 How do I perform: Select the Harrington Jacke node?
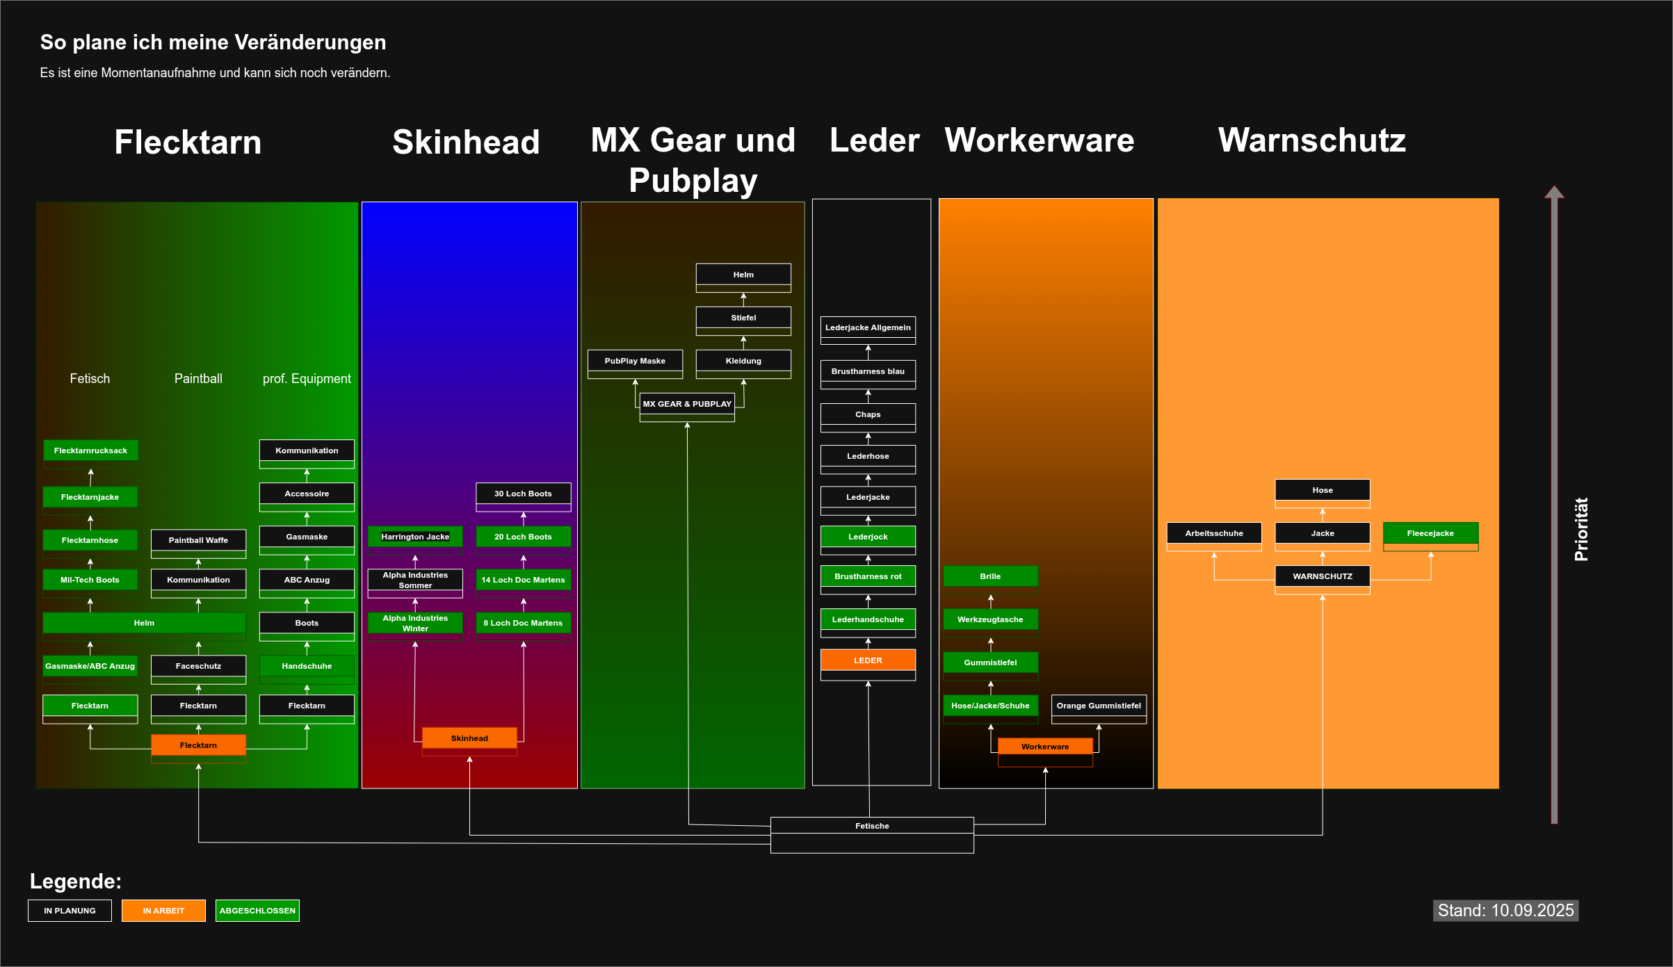[x=415, y=537]
